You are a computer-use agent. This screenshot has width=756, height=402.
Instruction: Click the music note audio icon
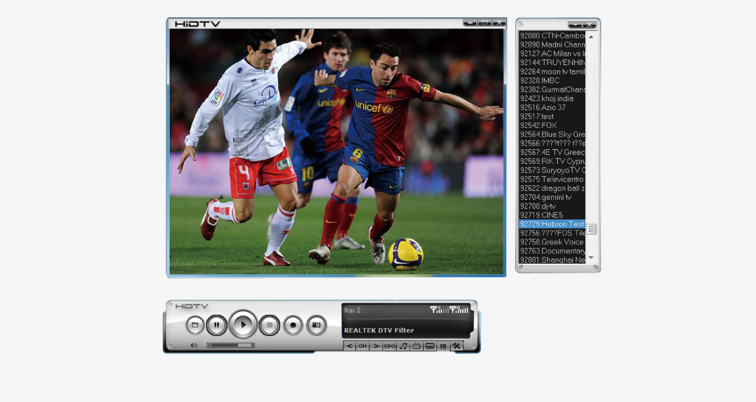click(404, 346)
